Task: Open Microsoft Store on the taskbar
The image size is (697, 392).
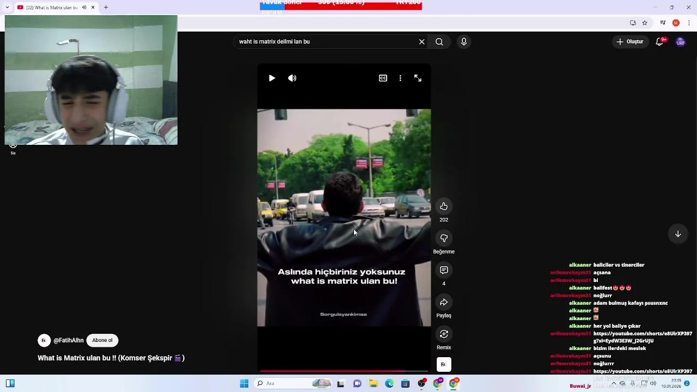Action: coord(405,384)
